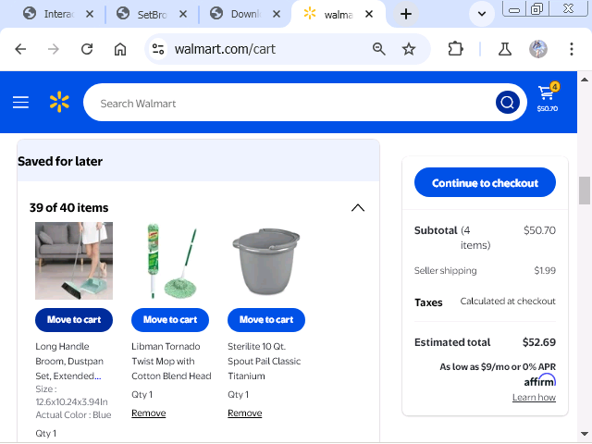Reload the Walmart cart page
Screen dimensions: 592x444
[x=87, y=49]
